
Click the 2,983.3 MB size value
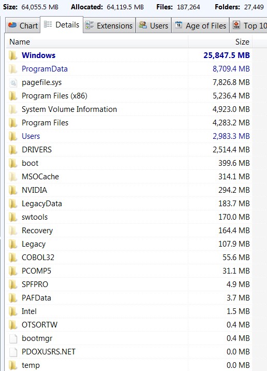[231, 136]
